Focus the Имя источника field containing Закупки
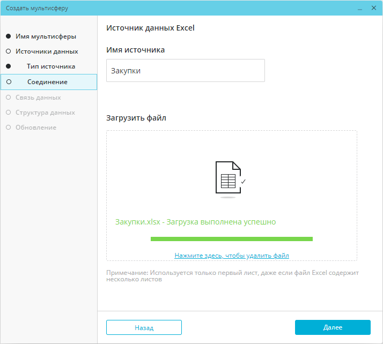Viewport: 383px width, 344px height. [186, 71]
